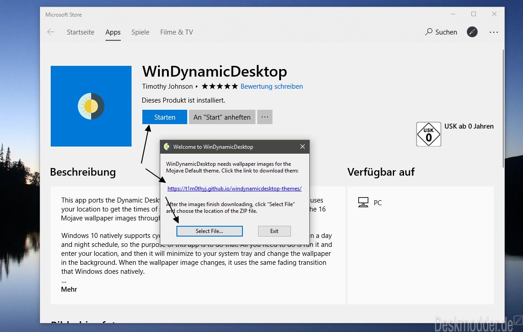This screenshot has height=332, width=523.
Task: Click the USK 0 age rating badge
Action: point(429,134)
